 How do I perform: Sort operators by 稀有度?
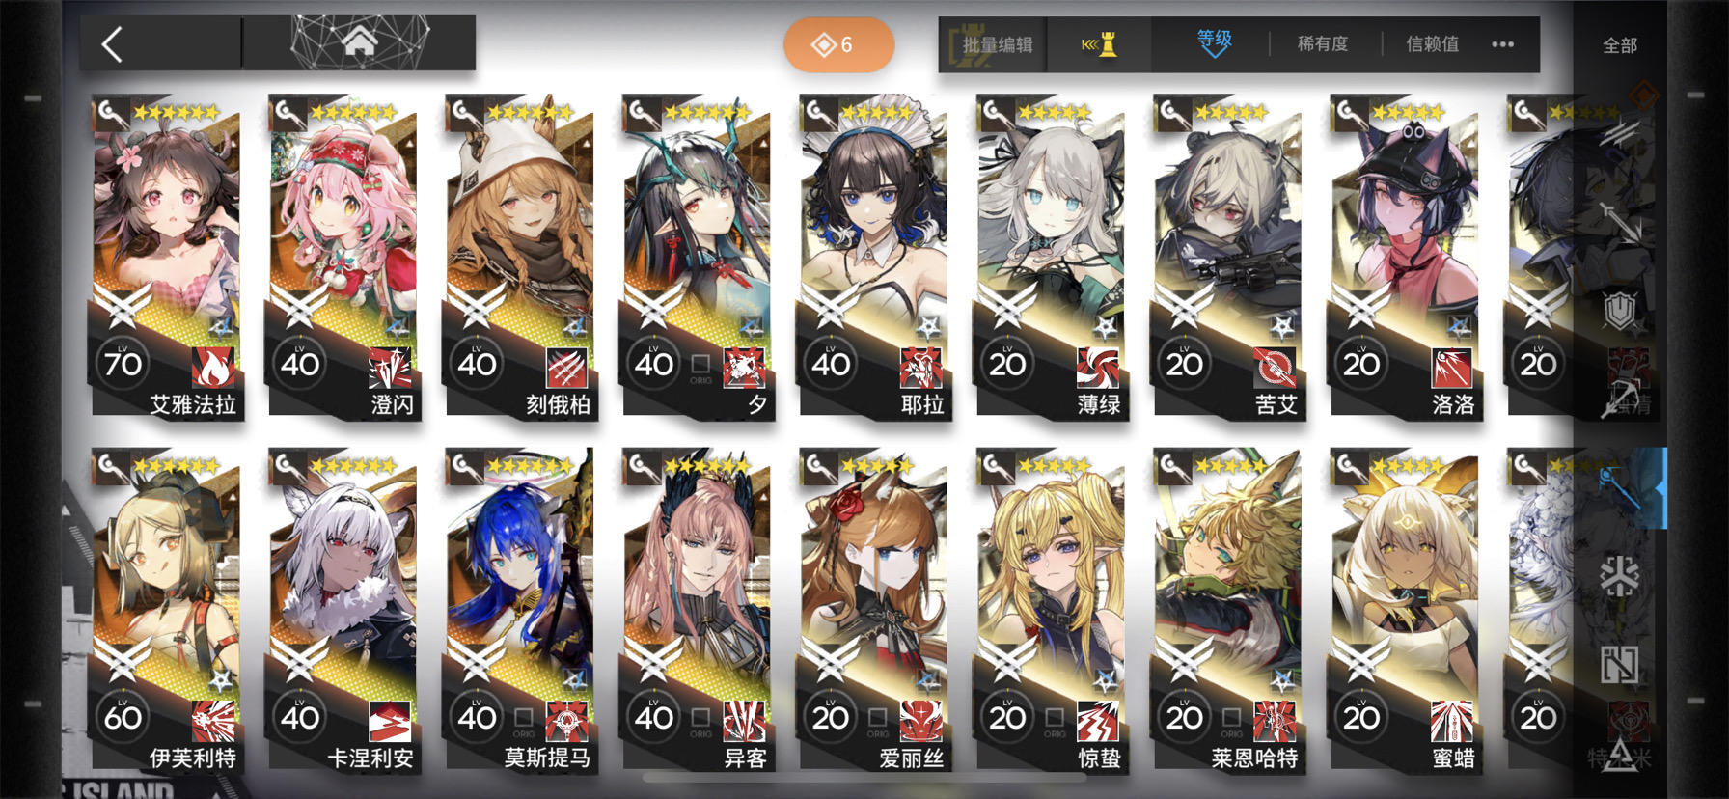click(1322, 43)
